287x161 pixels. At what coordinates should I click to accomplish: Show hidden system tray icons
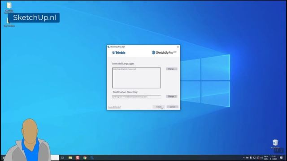pos(244,158)
